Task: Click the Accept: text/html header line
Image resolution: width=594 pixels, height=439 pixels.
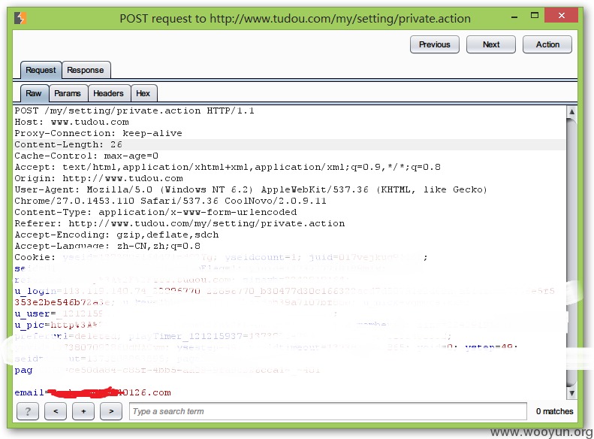Action: [228, 167]
